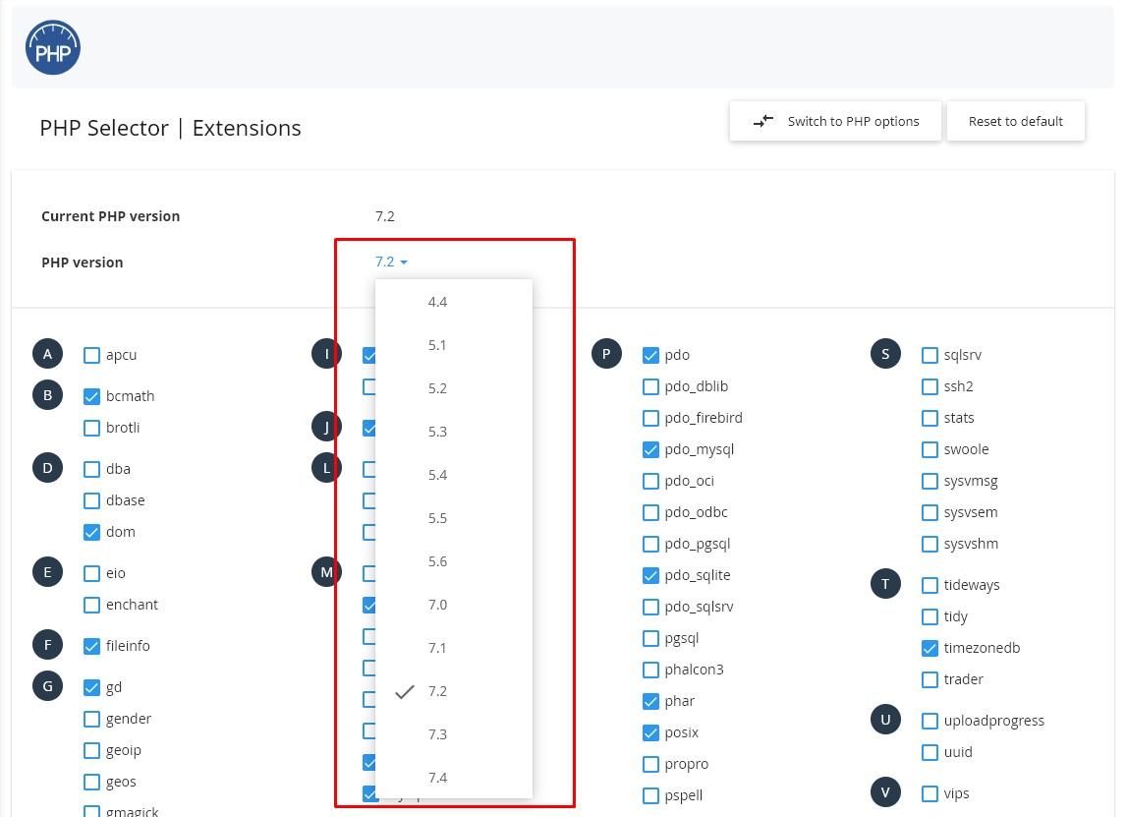Check the pdo_firebird box

tap(650, 418)
